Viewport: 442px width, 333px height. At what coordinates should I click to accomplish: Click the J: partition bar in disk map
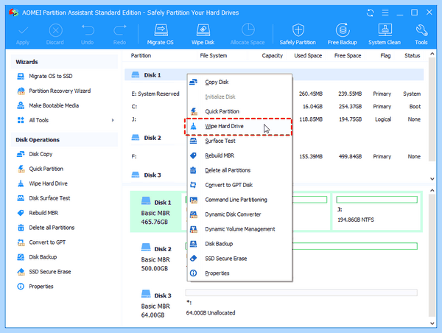pos(376,200)
